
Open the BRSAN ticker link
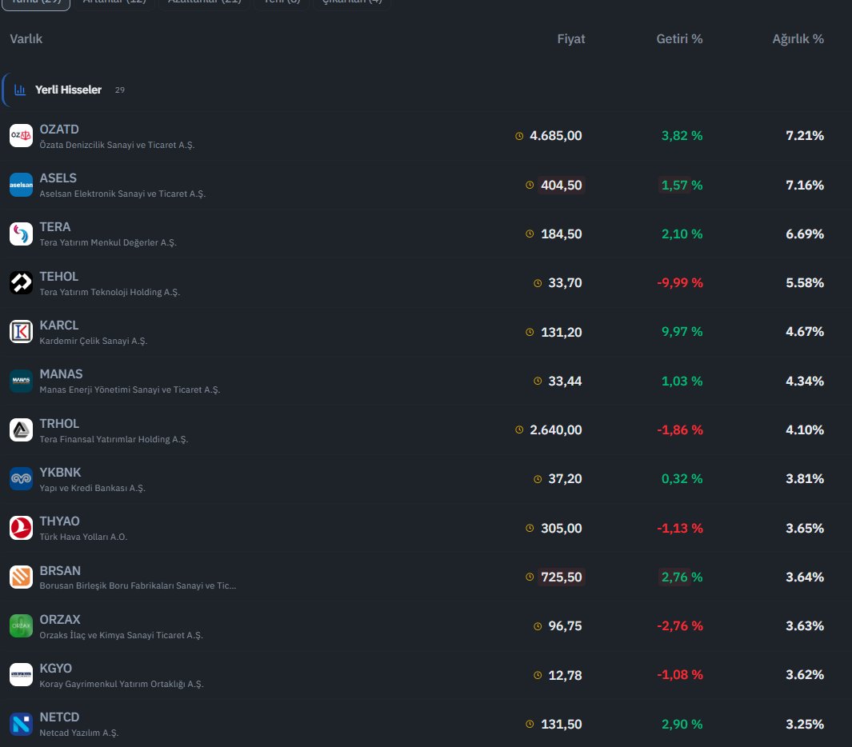point(60,571)
